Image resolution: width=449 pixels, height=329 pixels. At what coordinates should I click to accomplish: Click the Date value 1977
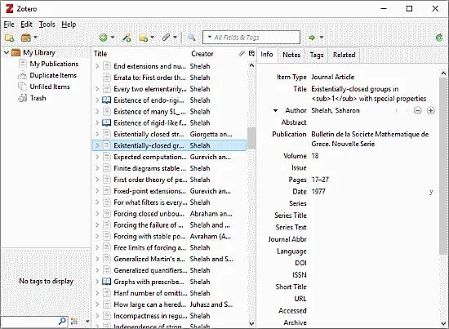(318, 191)
